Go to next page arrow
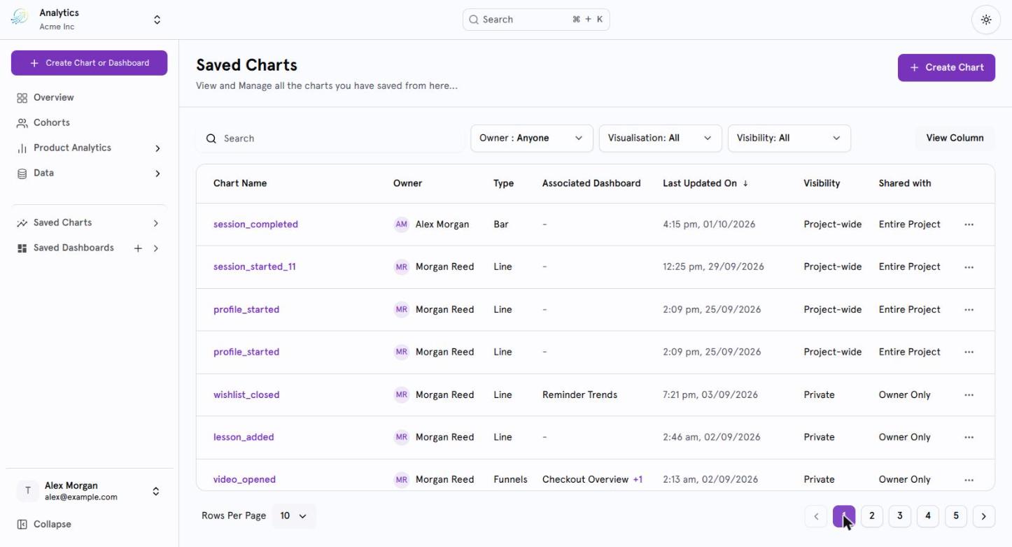 [983, 517]
